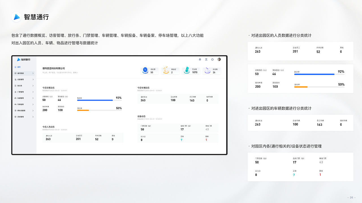Click the 门禁管理 icon in the sidebar
This screenshot has width=362, height=203.
(15, 92)
